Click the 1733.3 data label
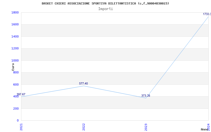The width and height of the screenshot is (211, 132). point(207,14)
